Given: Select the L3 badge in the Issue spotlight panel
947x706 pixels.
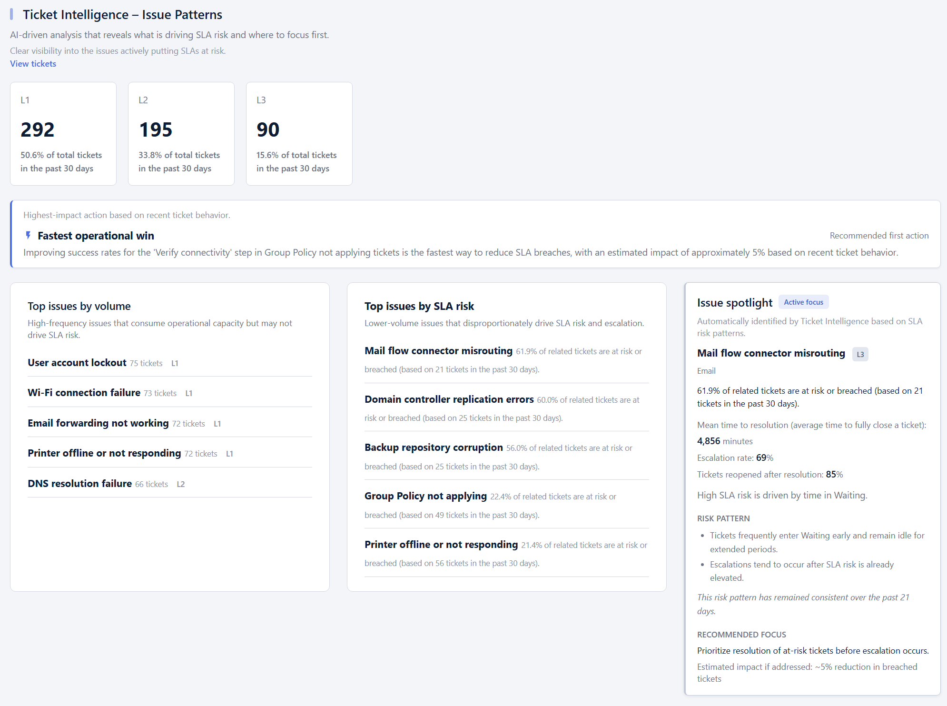Looking at the screenshot, I should coord(860,354).
